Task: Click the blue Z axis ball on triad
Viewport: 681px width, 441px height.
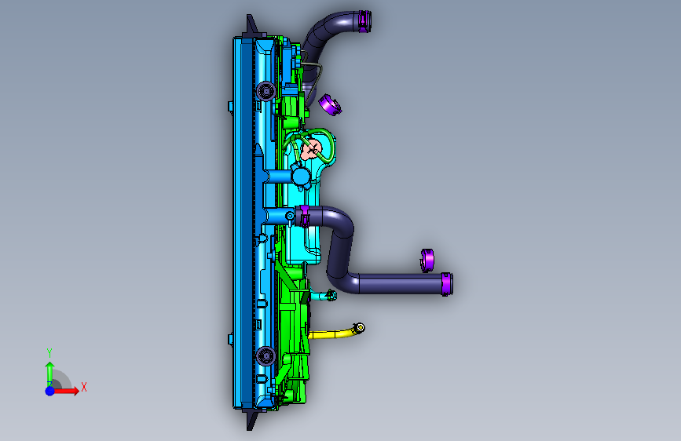Action: 50,391
